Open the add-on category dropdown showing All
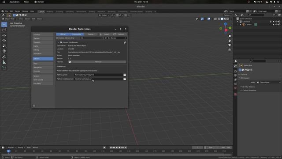This screenshot has width=282, height=159. (x=92, y=38)
